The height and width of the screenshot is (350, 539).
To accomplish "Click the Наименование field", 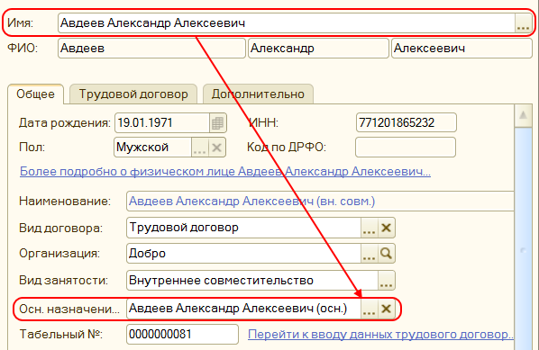I will [320, 201].
